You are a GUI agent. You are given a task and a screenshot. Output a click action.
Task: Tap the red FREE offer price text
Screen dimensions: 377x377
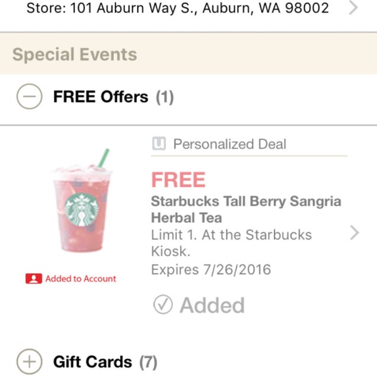(178, 180)
